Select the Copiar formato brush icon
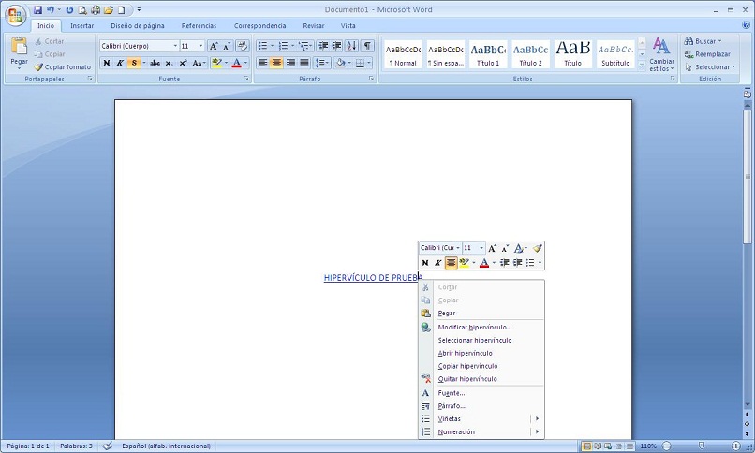The image size is (755, 453). [x=38, y=67]
